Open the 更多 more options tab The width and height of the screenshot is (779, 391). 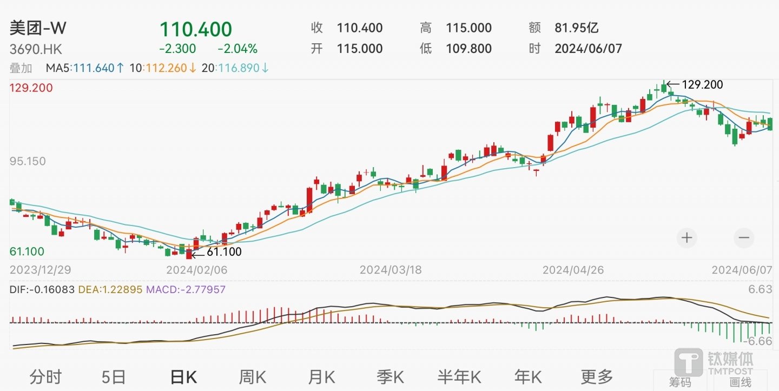tap(597, 376)
